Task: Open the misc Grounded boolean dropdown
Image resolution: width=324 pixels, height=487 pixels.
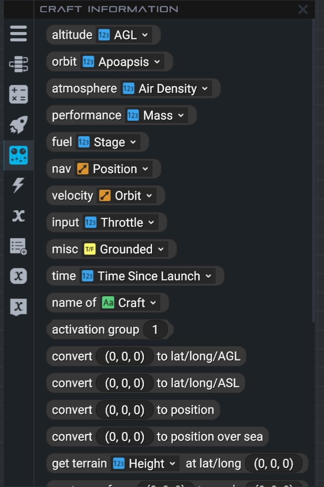Action: point(125,249)
